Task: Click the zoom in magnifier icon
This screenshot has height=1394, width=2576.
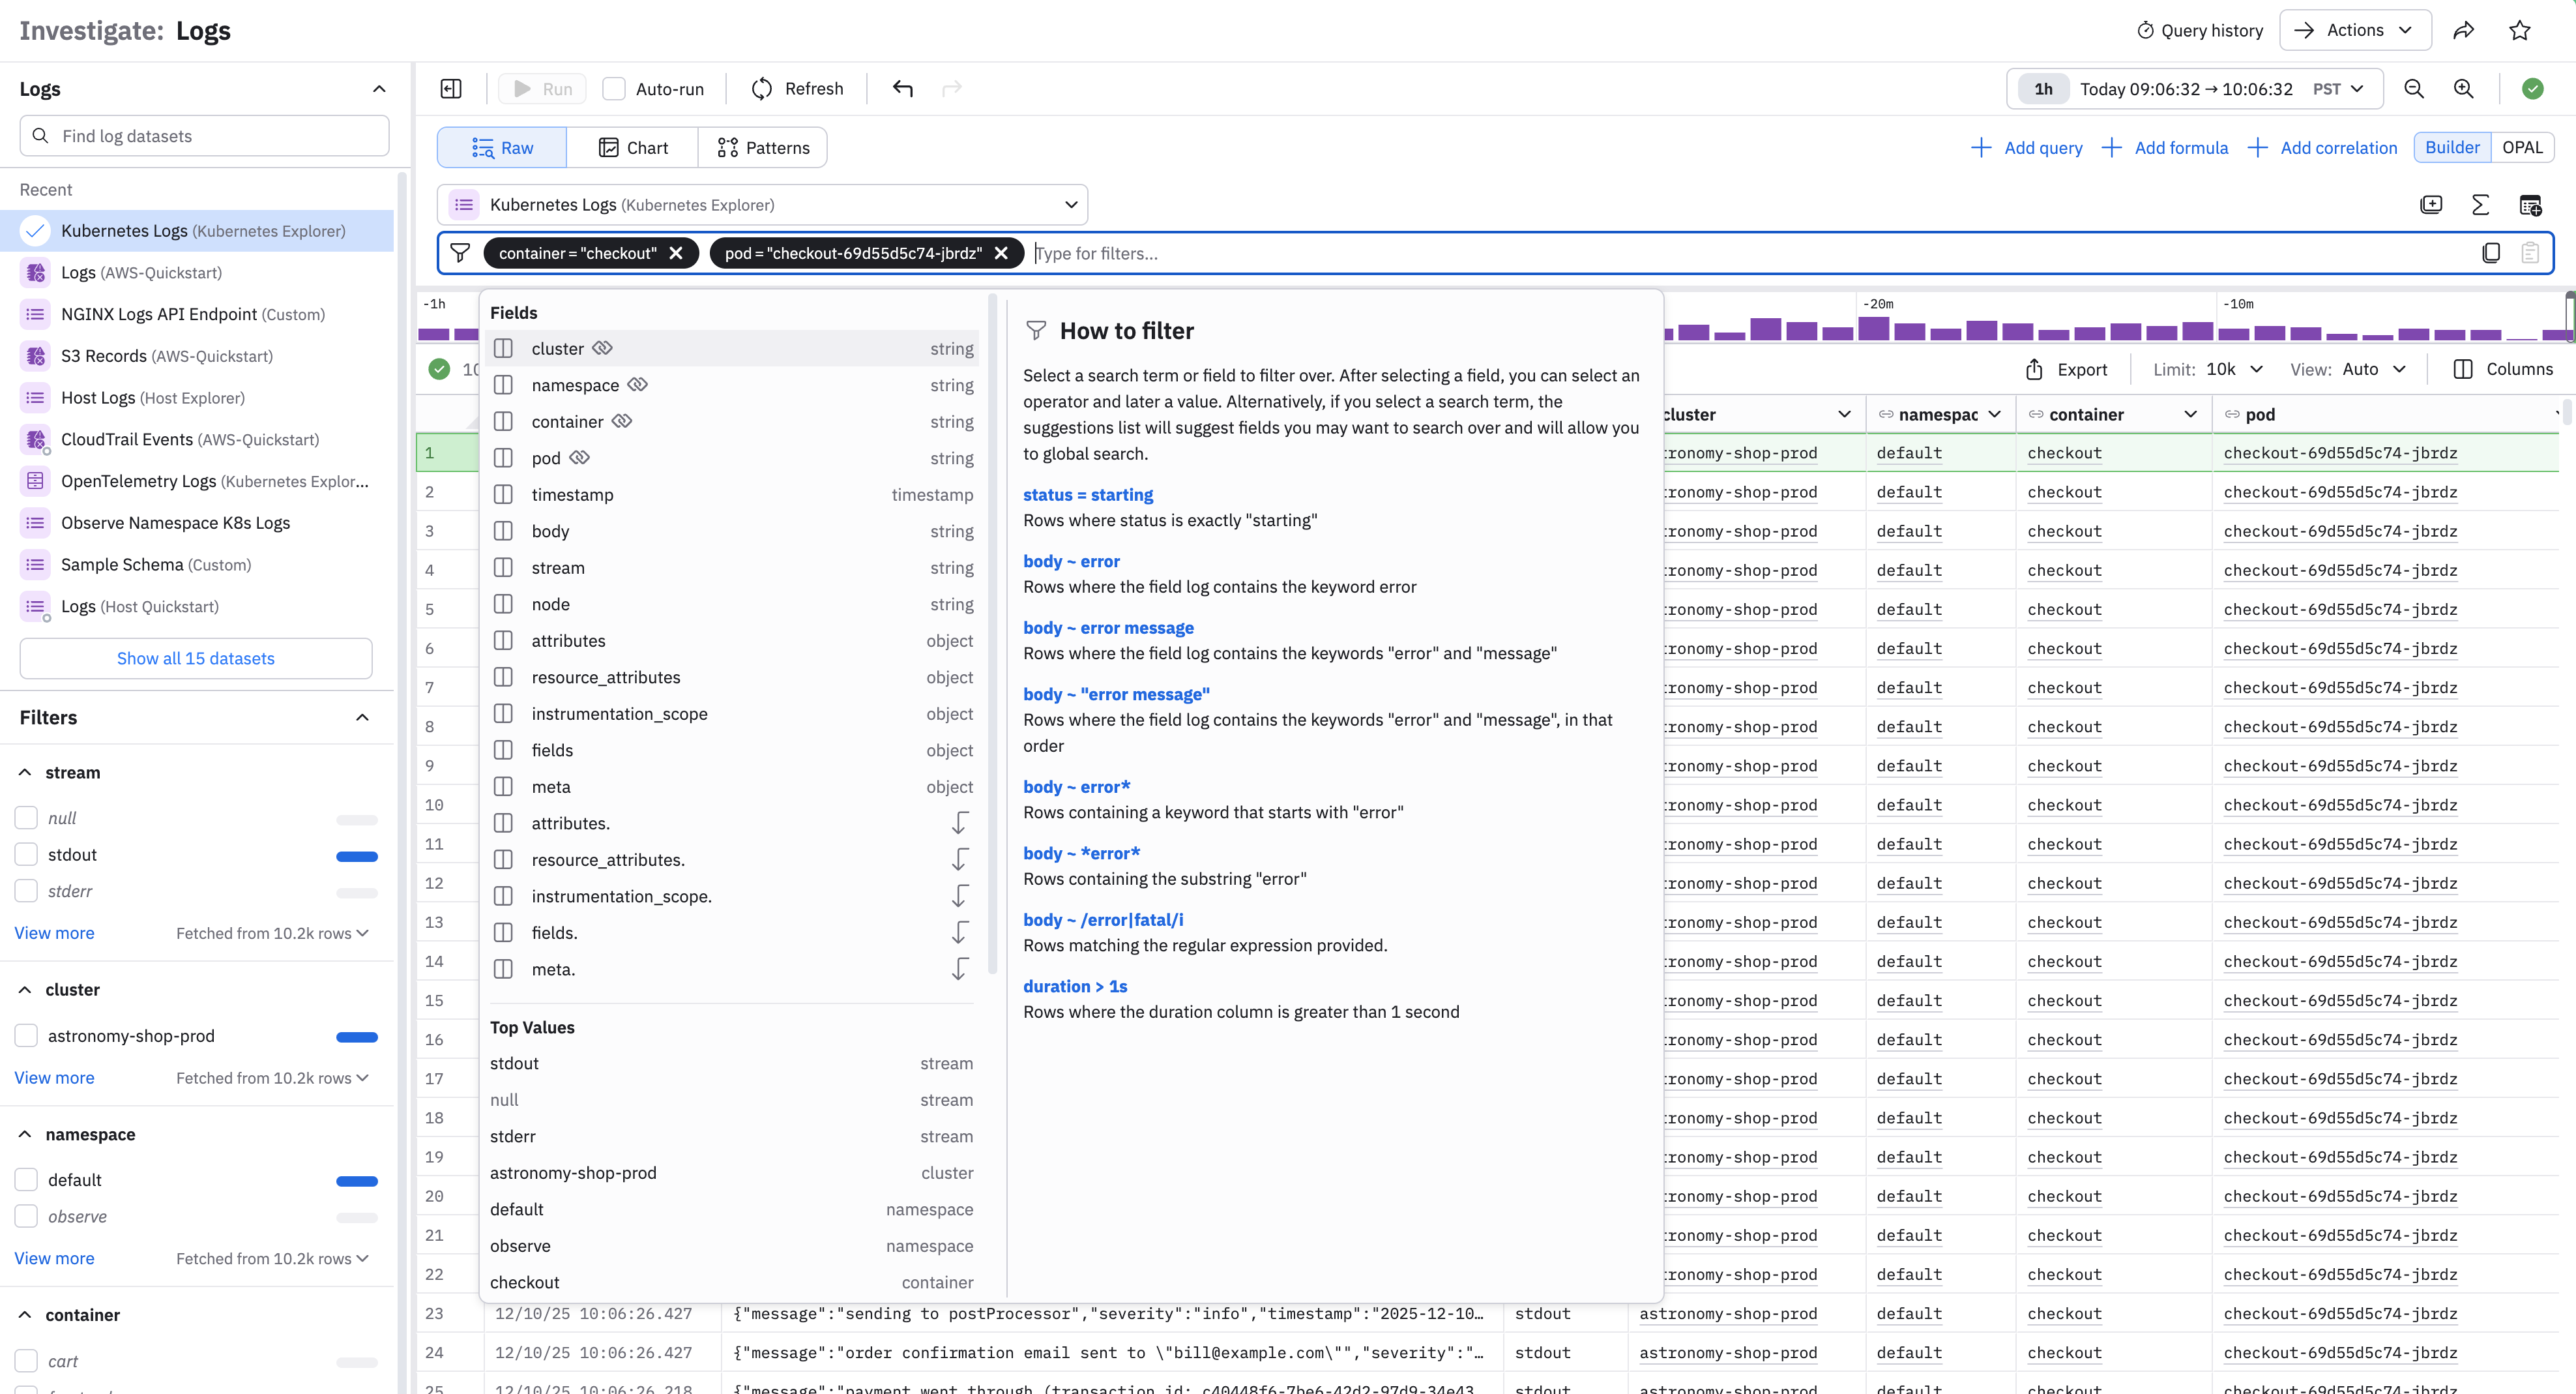Action: 2464,89
